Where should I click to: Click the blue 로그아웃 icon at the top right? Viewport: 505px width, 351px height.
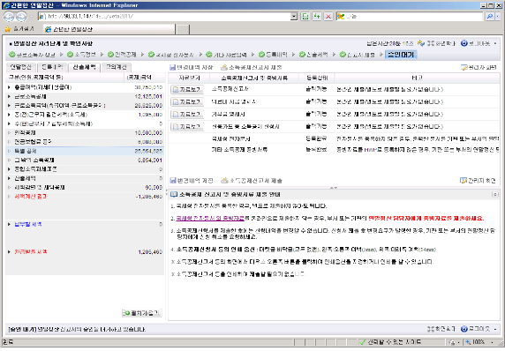pos(464,43)
